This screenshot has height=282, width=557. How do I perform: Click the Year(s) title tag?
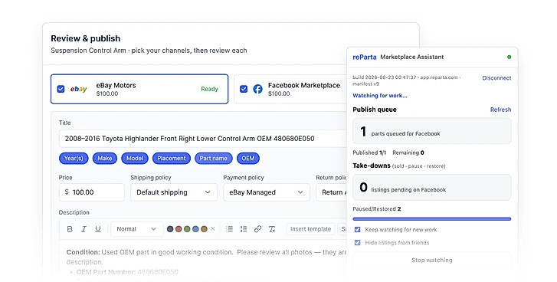[74, 159]
